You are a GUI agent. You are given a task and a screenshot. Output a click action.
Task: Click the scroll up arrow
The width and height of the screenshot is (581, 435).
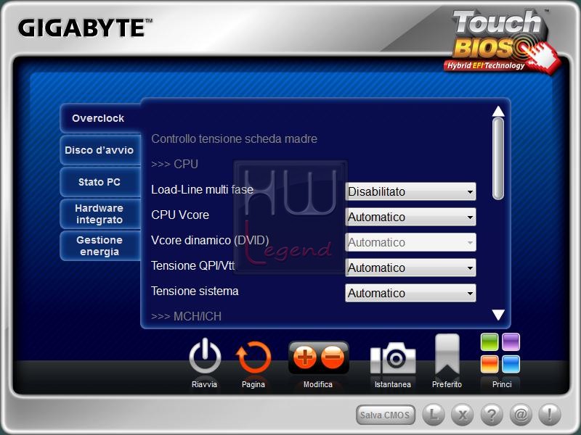click(x=498, y=111)
